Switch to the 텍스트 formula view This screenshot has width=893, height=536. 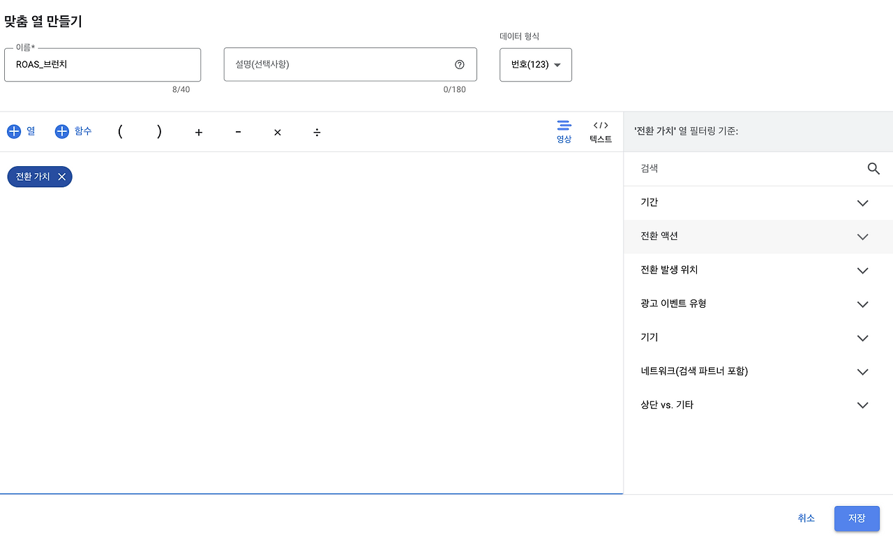600,131
